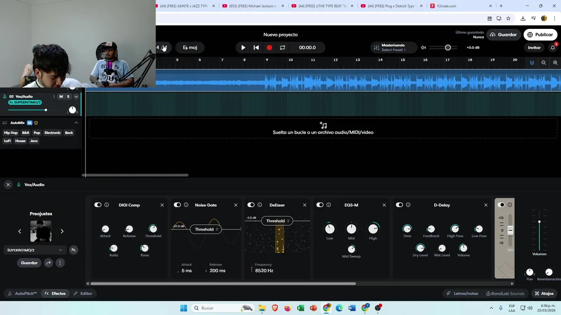Screen dimensions: 561x315
Task: Toggle the loop cycle icon
Action: point(282,47)
